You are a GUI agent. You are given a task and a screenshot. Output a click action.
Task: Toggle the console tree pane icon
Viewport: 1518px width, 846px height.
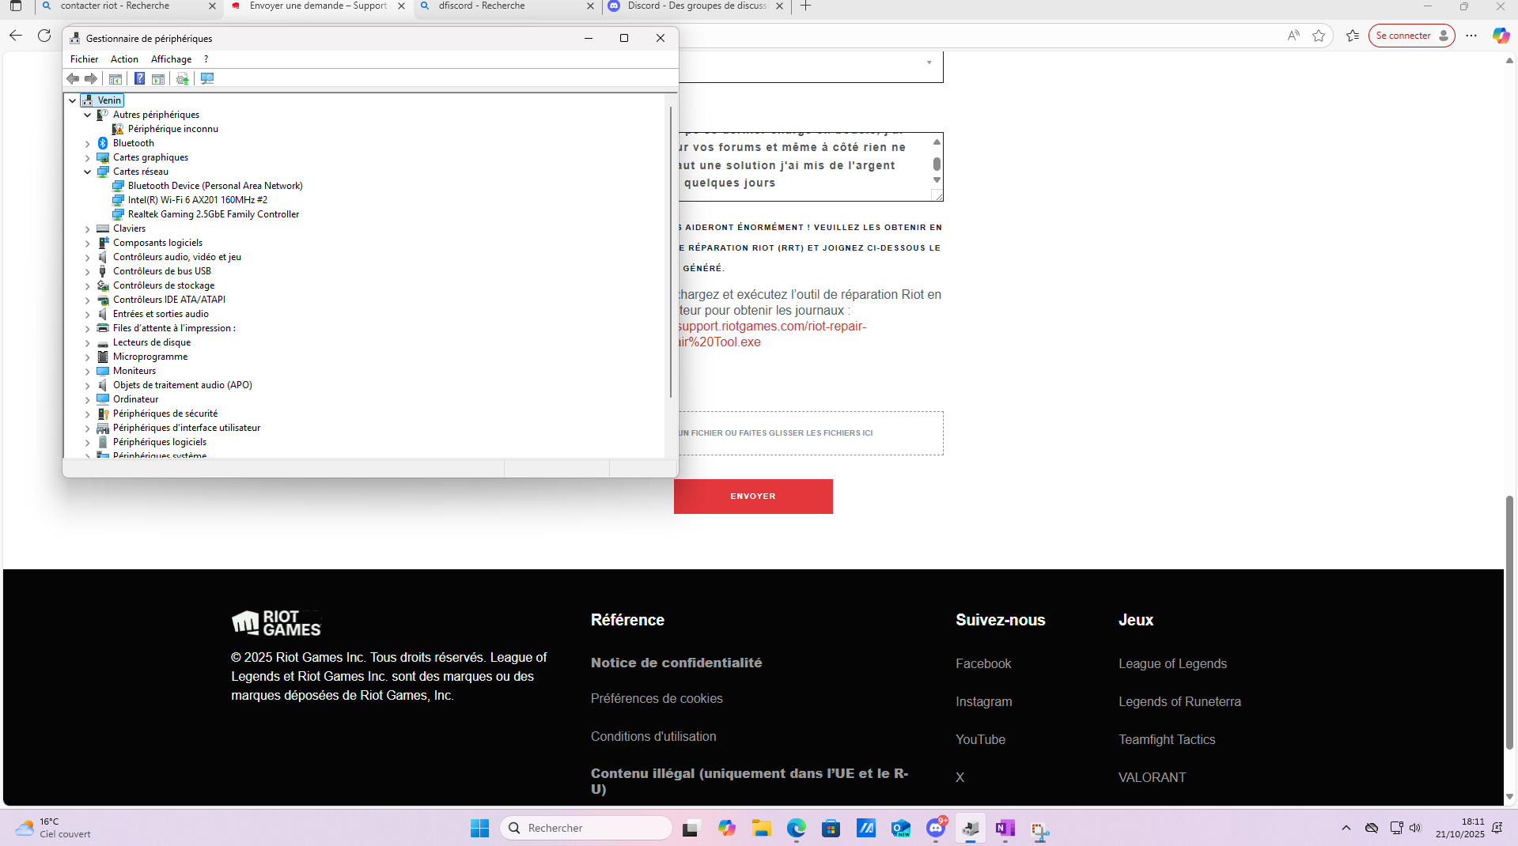pyautogui.click(x=115, y=79)
